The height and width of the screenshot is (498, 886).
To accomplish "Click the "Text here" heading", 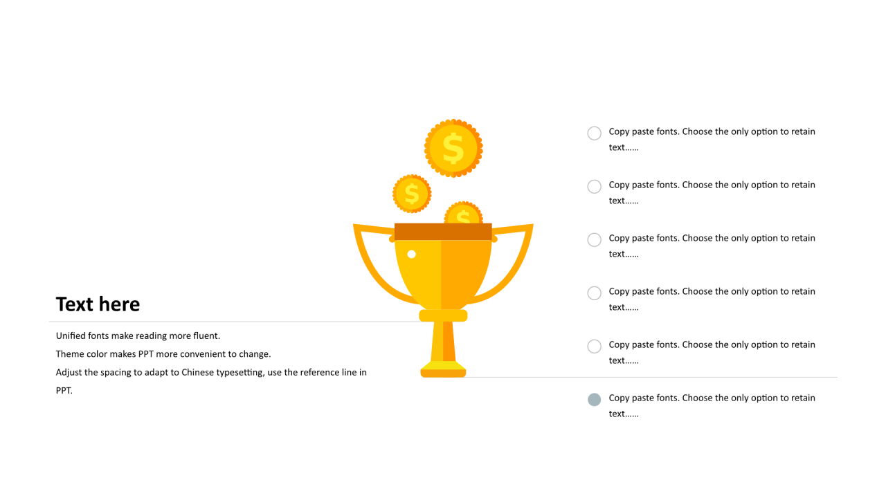I will 98,304.
